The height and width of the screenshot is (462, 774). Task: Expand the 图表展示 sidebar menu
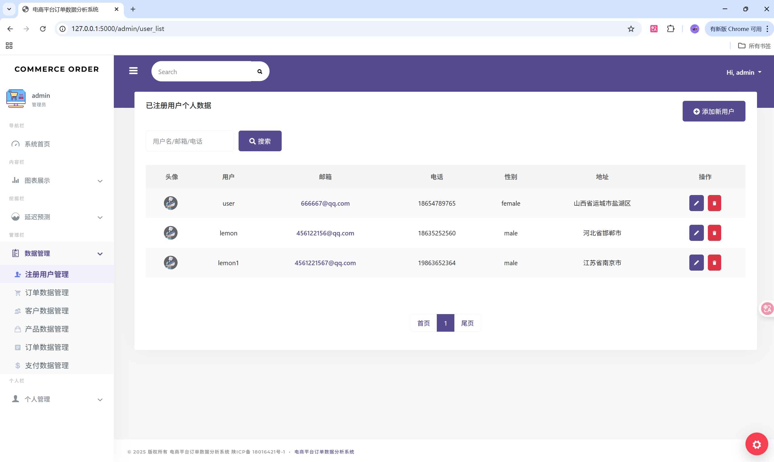tap(57, 180)
